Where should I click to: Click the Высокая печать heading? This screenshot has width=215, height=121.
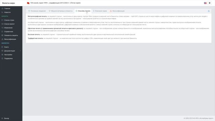coord(34,34)
